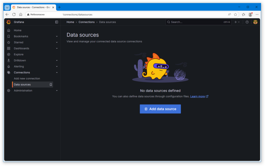Image resolution: width=265 pixels, height=166 pixels.
Task: Open the tab actions dropdown
Action: (x=7, y=7)
